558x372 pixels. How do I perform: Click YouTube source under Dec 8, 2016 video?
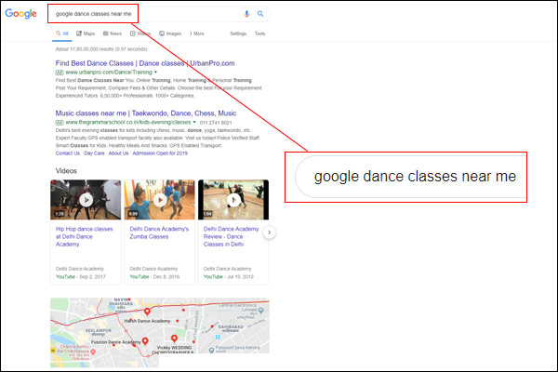[139, 276]
